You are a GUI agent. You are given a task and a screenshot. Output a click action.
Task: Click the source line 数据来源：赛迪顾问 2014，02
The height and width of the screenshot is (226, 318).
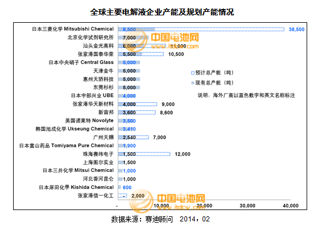(160, 219)
